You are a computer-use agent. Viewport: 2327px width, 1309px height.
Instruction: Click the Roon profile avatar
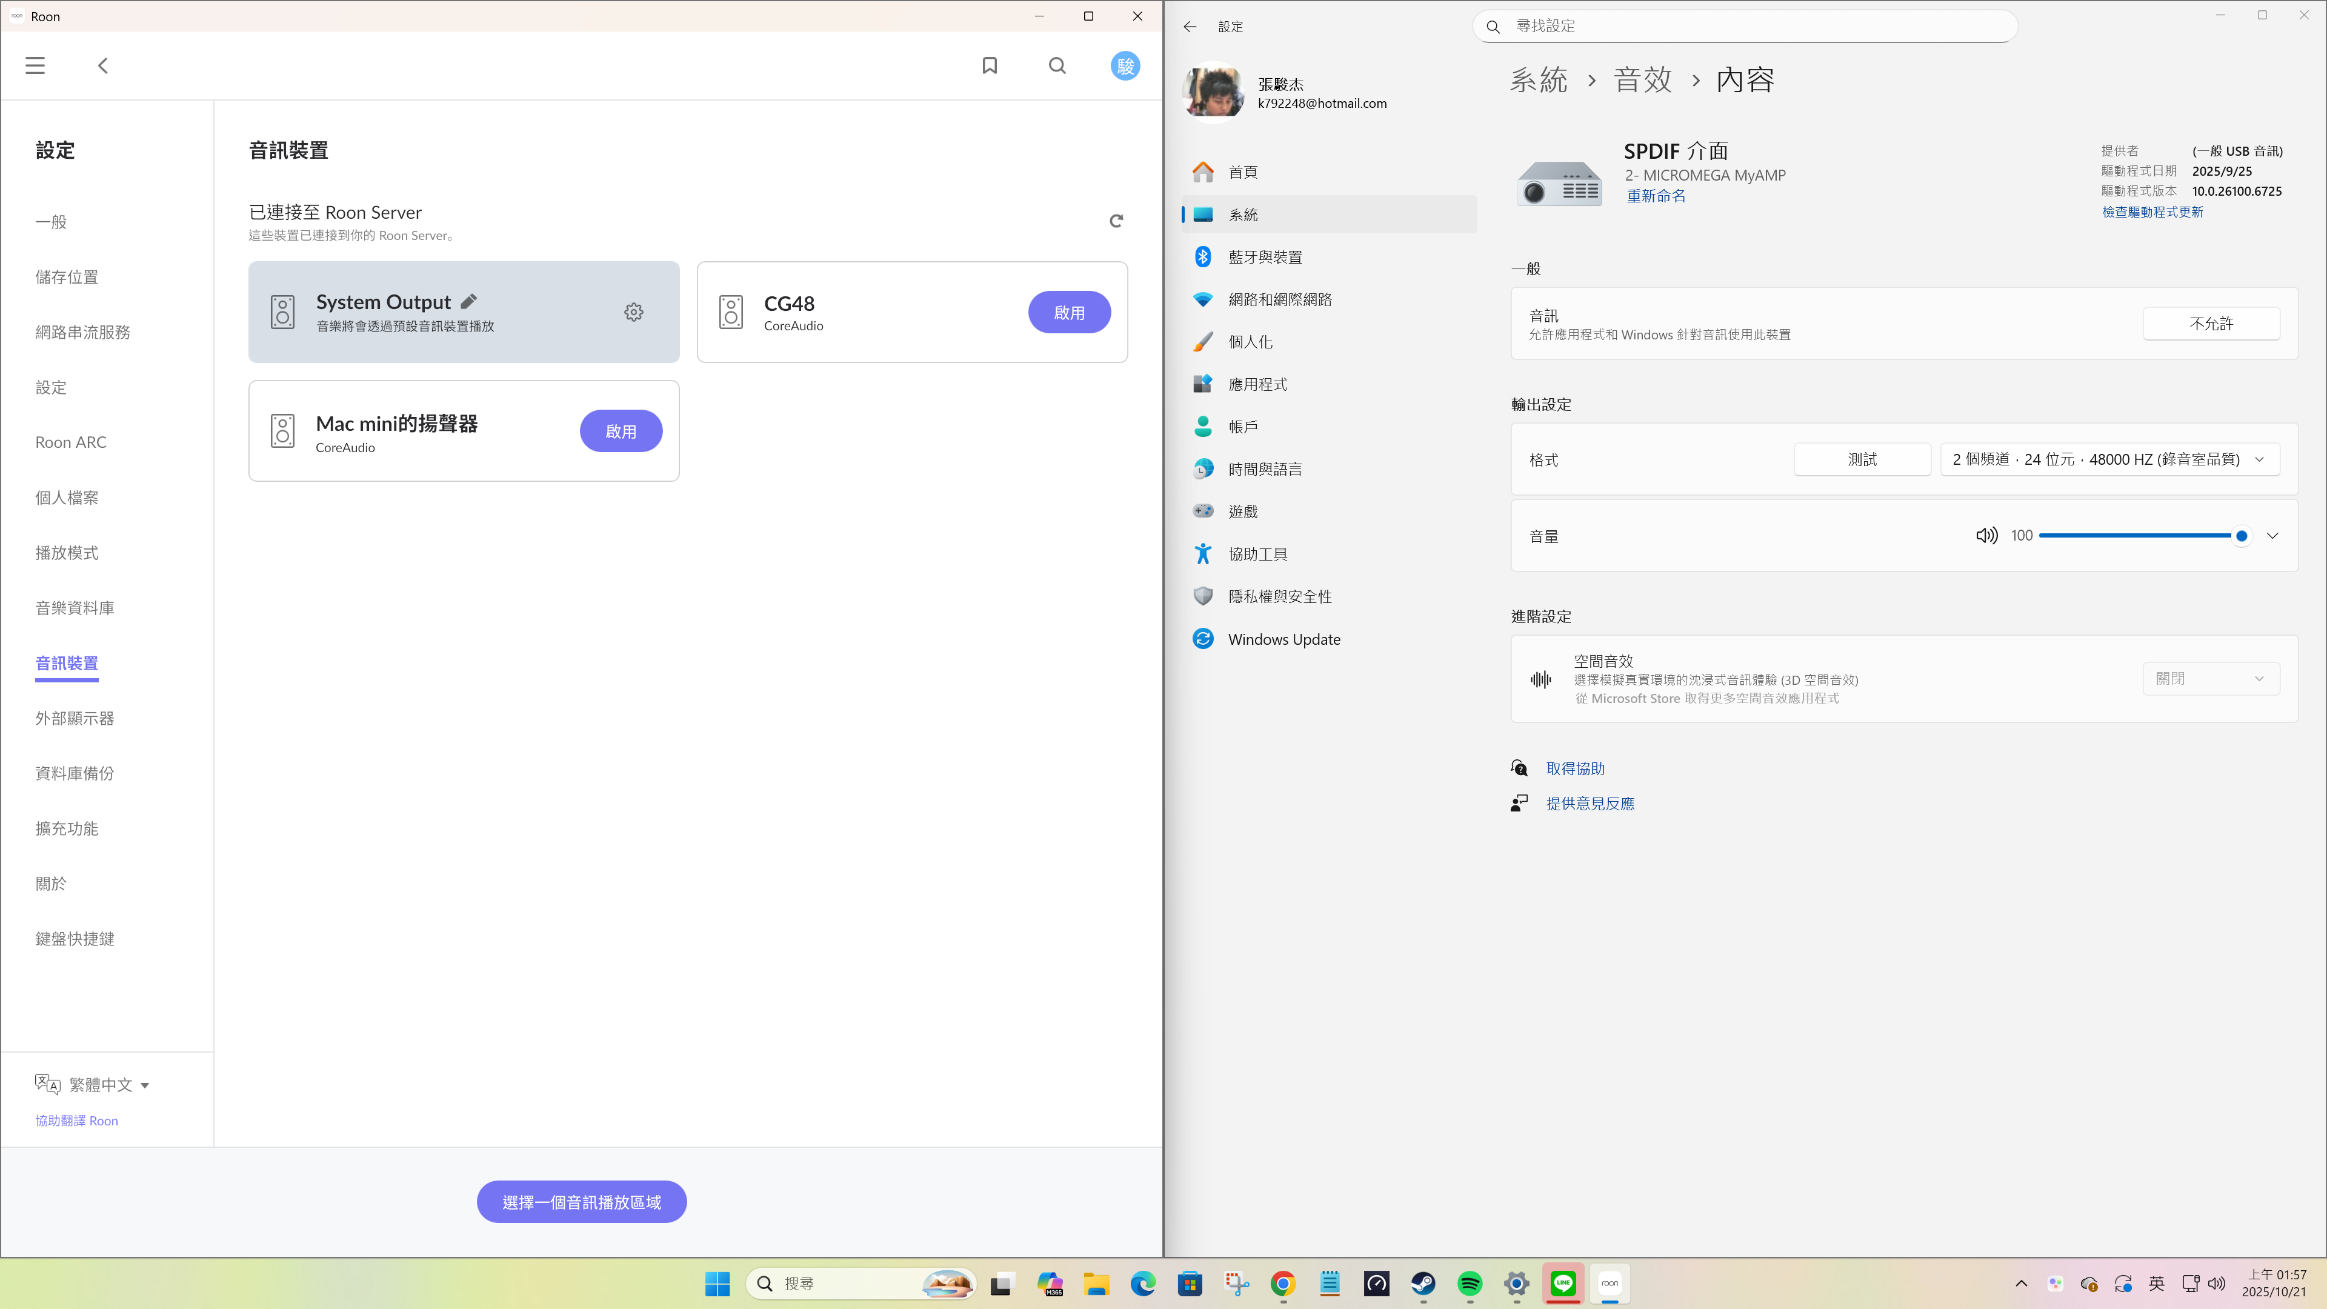pyautogui.click(x=1125, y=66)
